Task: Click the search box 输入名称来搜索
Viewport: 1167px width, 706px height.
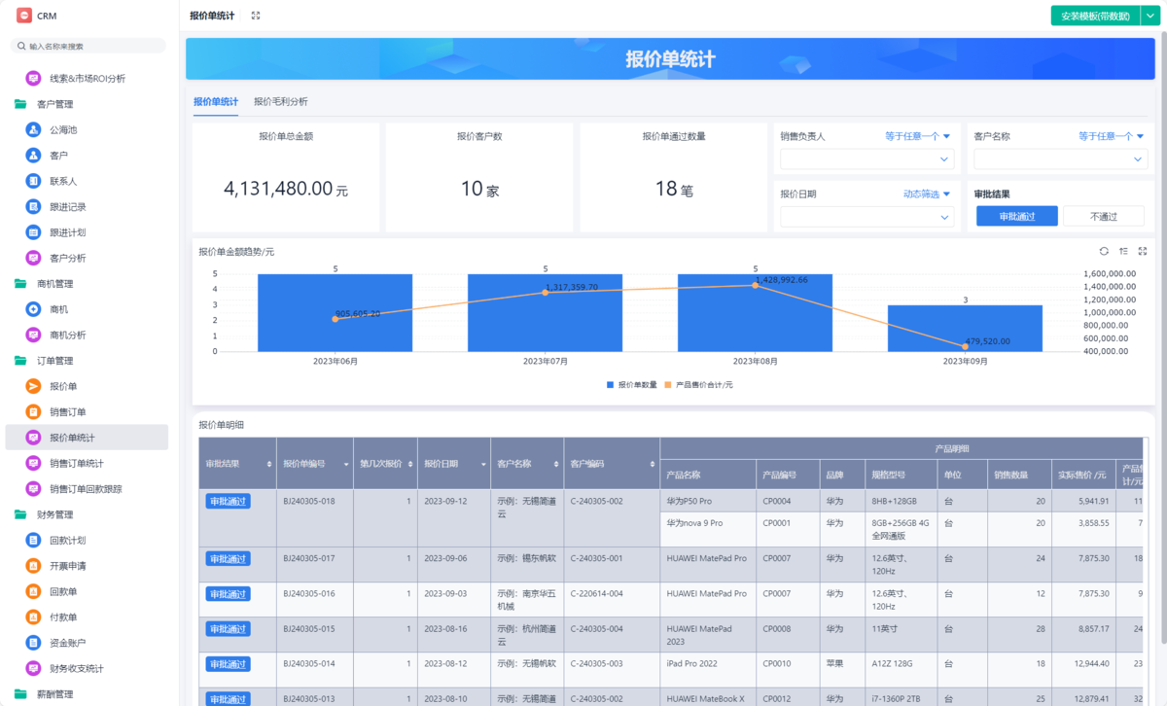Action: [88, 46]
